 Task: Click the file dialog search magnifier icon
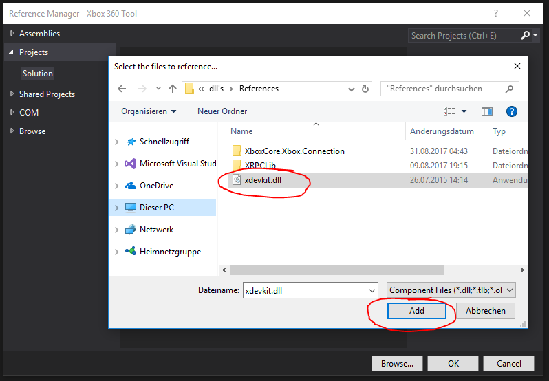click(x=509, y=89)
